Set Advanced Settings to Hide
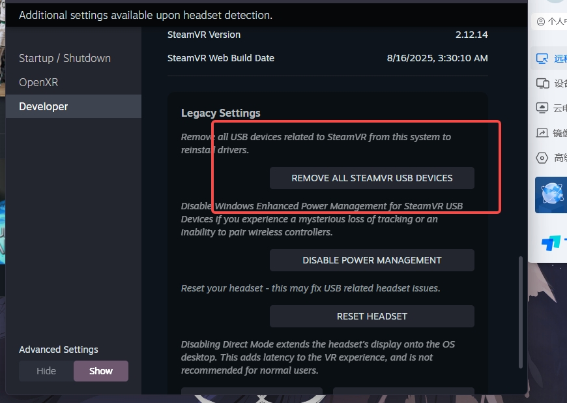The width and height of the screenshot is (567, 403). (x=46, y=371)
